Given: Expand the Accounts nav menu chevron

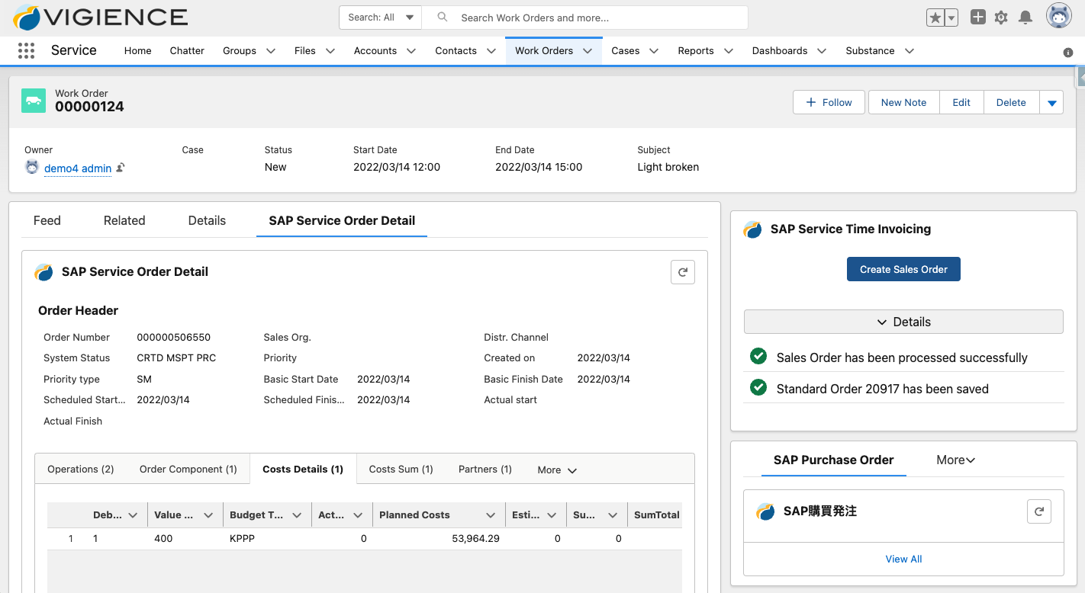Looking at the screenshot, I should pos(411,51).
